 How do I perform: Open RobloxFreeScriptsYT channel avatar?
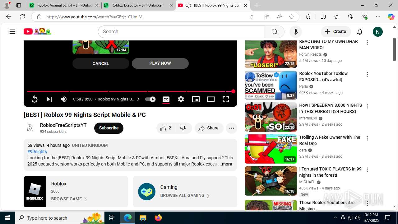pos(30,128)
